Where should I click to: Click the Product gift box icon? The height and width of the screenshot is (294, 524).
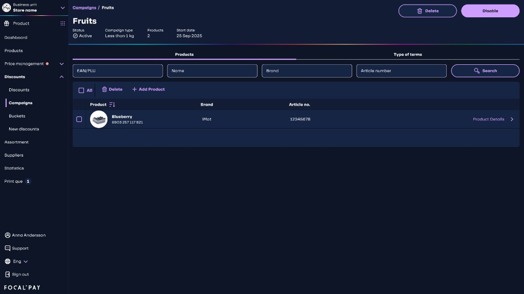[x=7, y=23]
